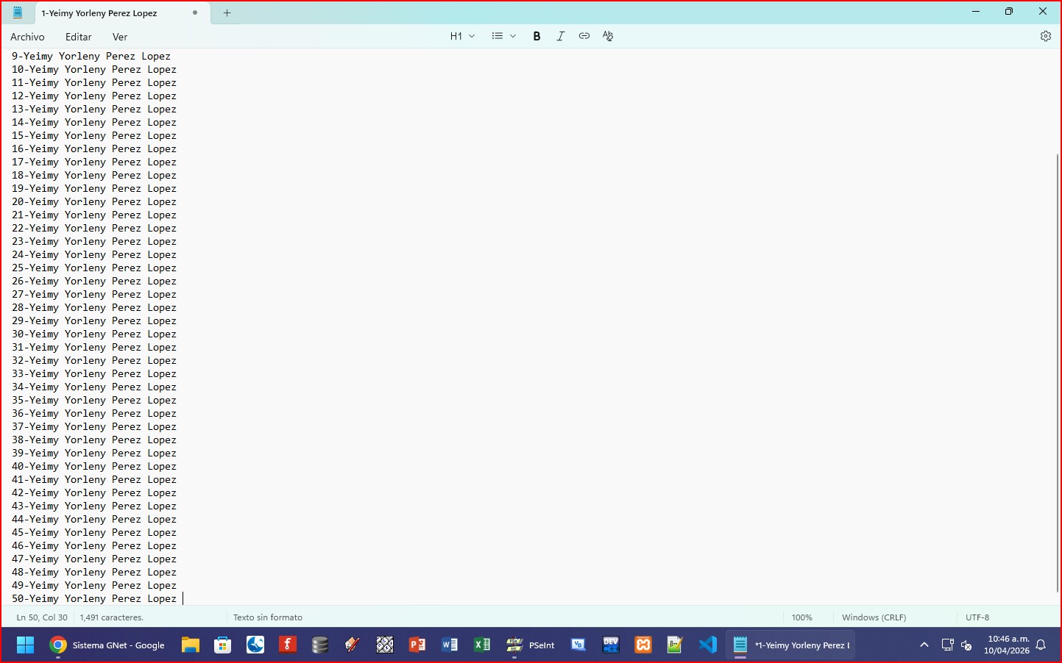Viewport: 1062px width, 663px height.
Task: Open Visual Studio Code from taskbar
Action: coord(707,645)
